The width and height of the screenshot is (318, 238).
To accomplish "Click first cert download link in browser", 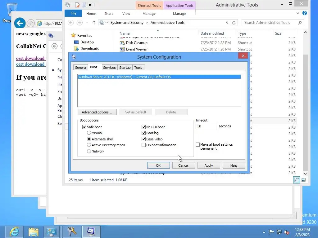I will (x=31, y=58).
